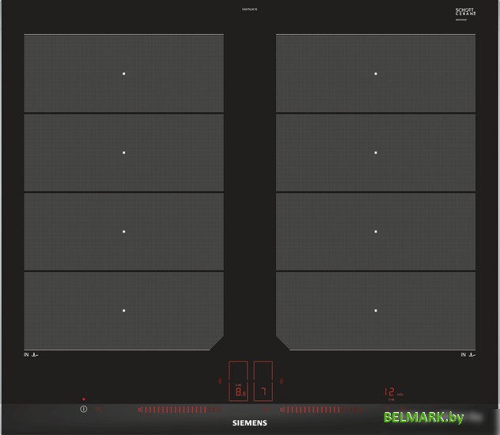Touch second-from-top left zone center dot

pos(123,153)
